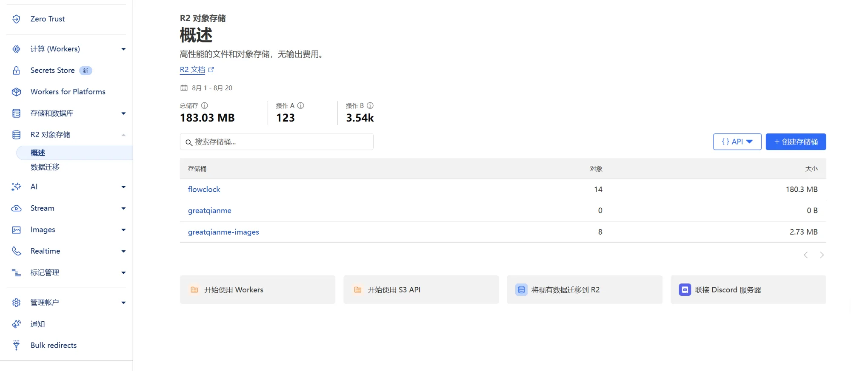The width and height of the screenshot is (851, 371).
Task: Click 创建存储桶 button
Action: 796,142
